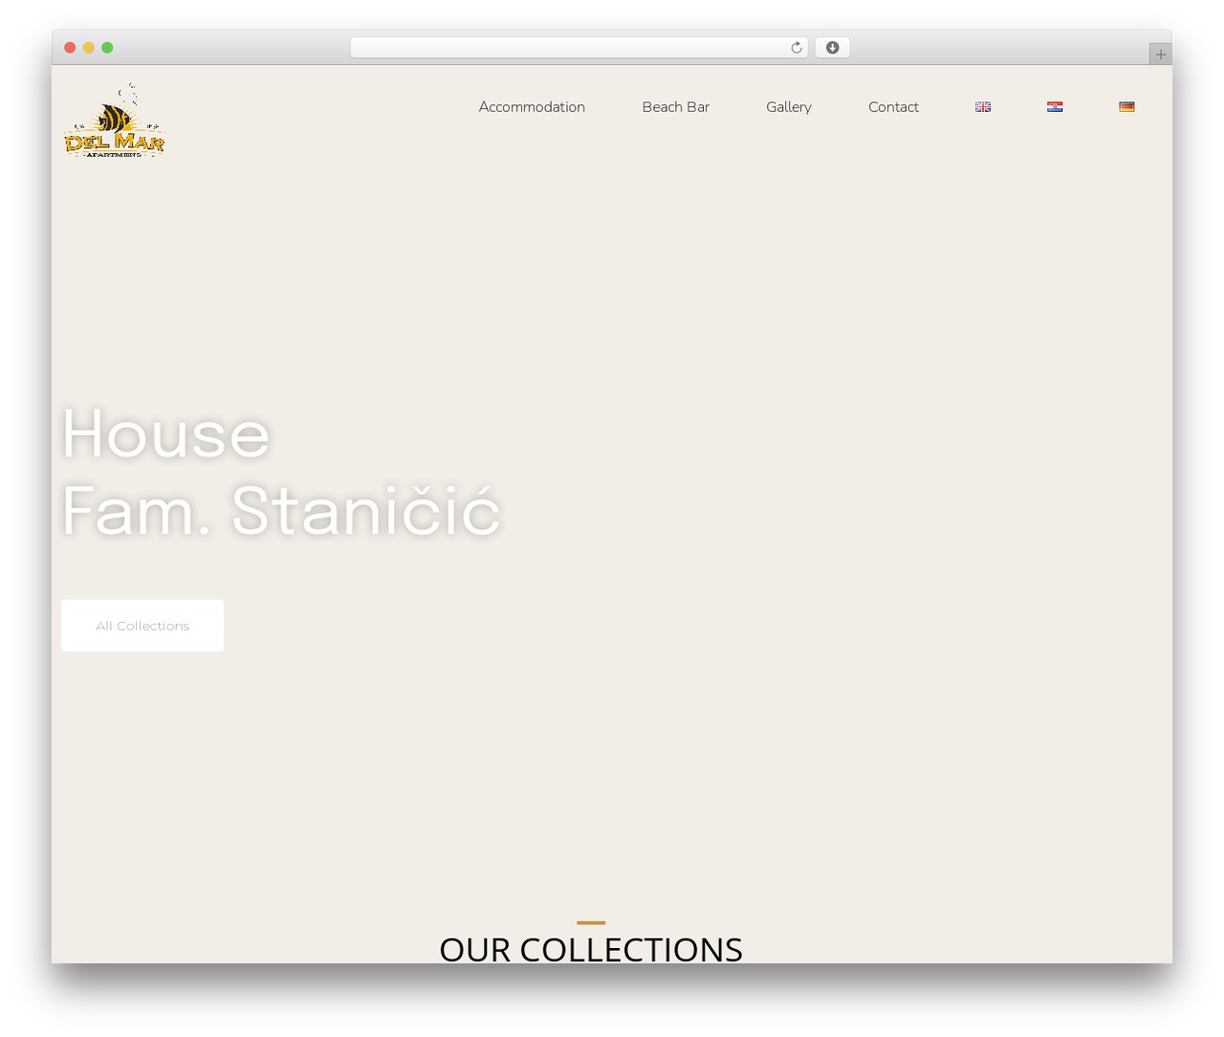The height and width of the screenshot is (1037, 1224).
Task: Close the window with the red button
Action: [x=70, y=48]
